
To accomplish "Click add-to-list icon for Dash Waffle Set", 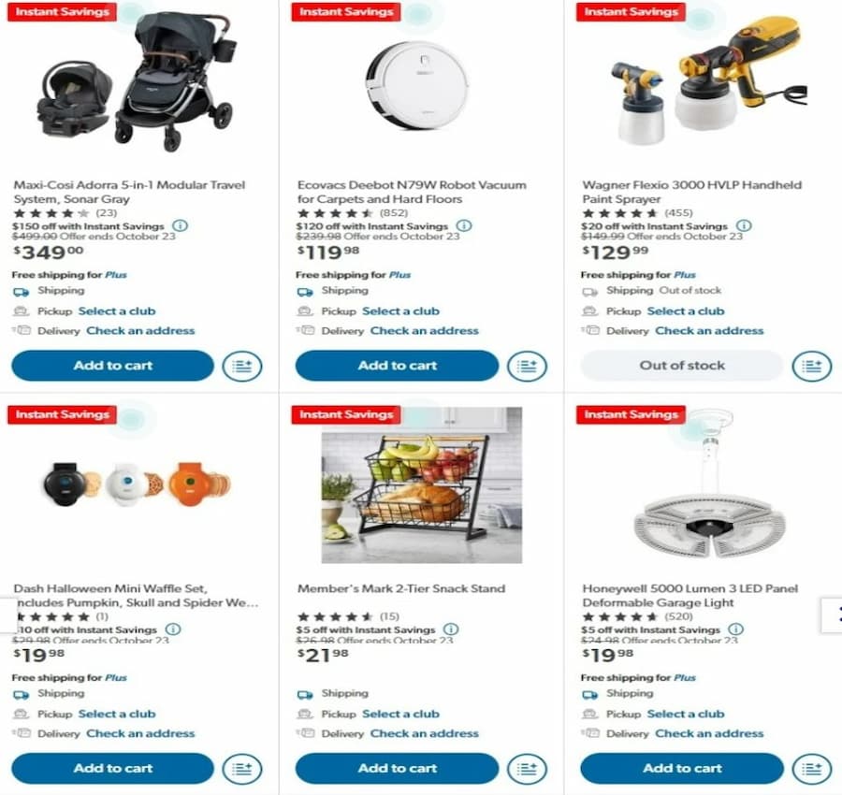I will coord(242,769).
